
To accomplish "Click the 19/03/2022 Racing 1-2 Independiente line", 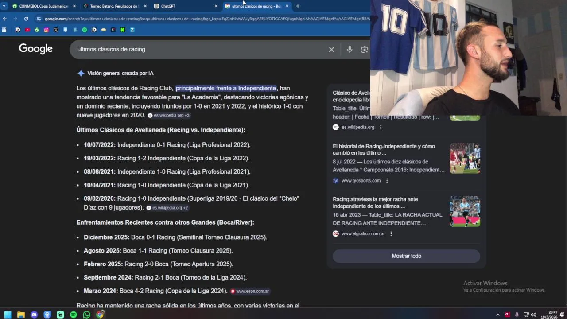I will [x=167, y=158].
